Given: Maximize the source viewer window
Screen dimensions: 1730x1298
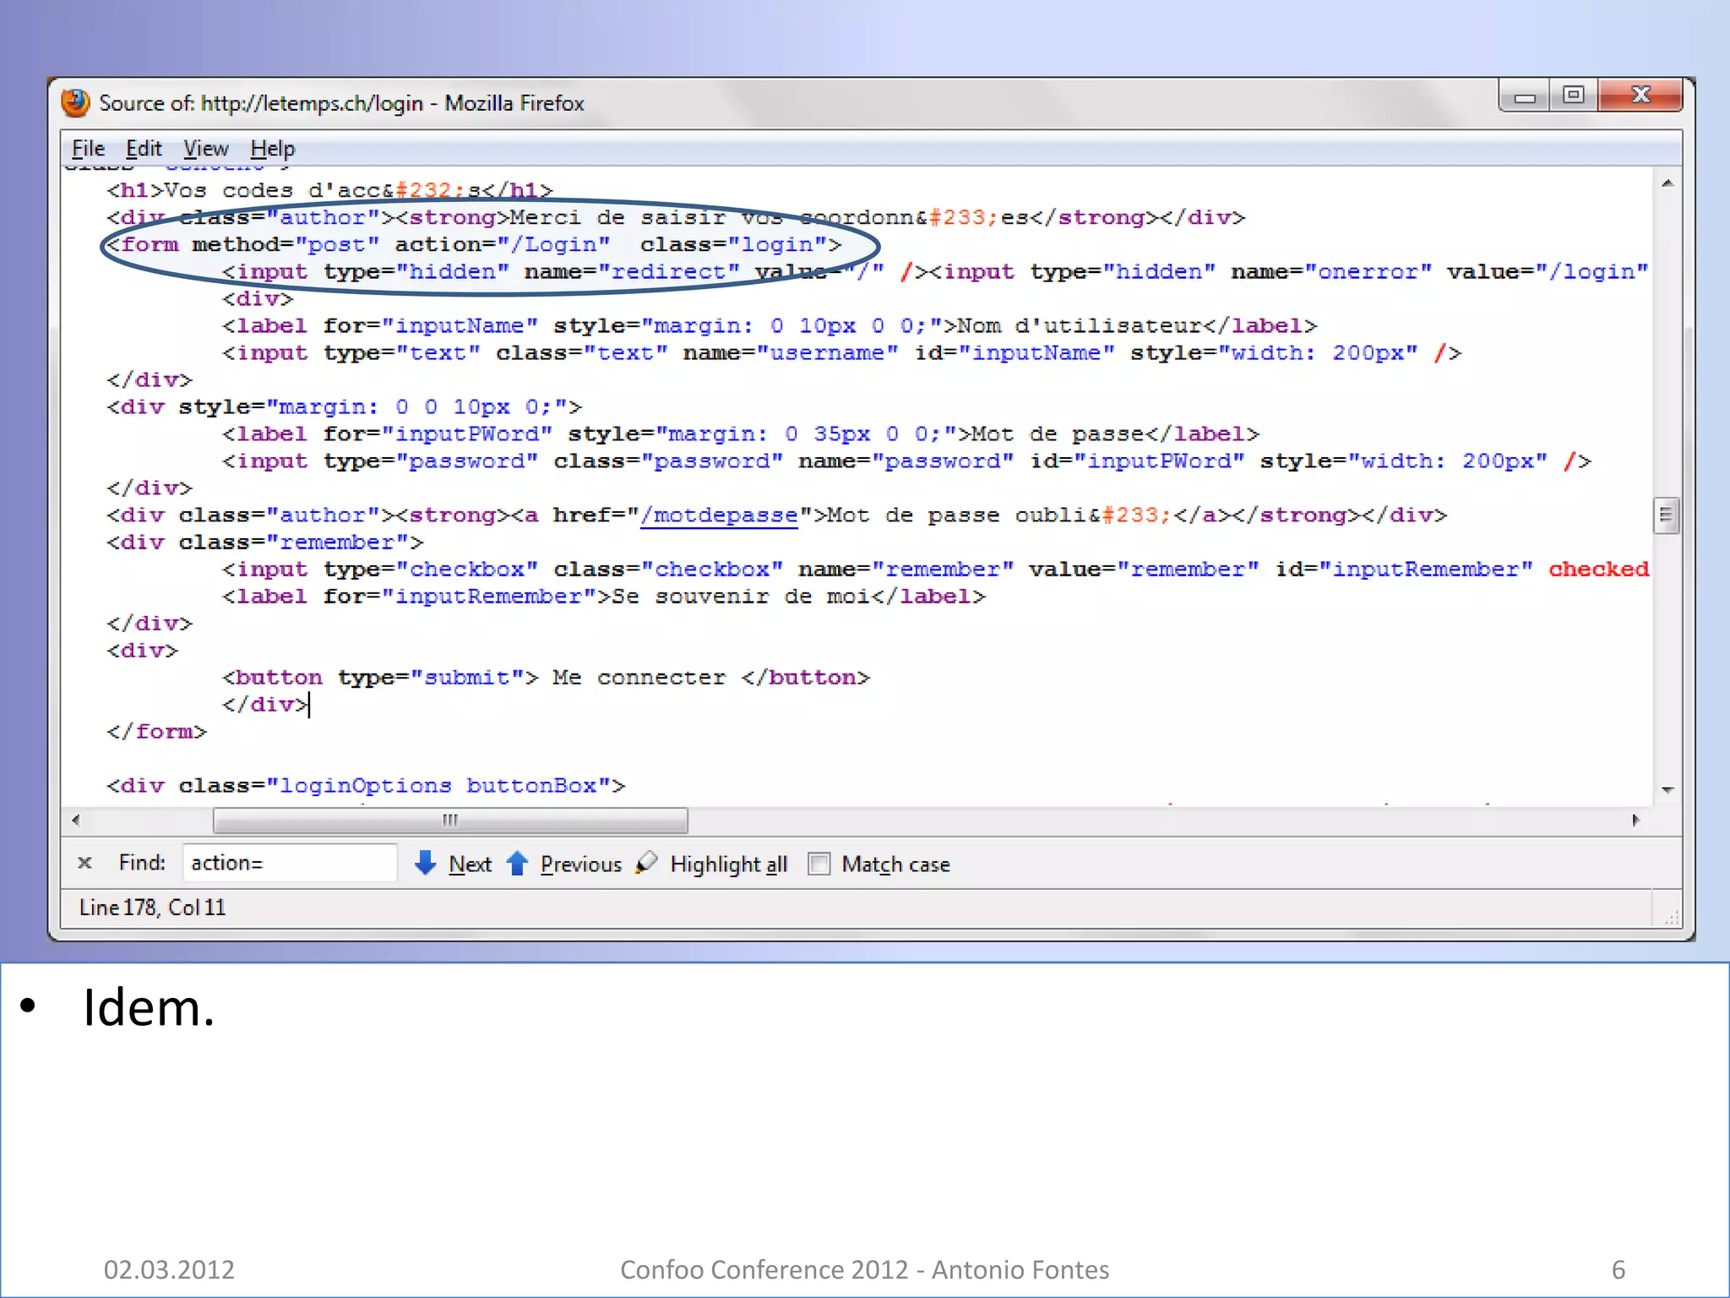Looking at the screenshot, I should (1573, 95).
